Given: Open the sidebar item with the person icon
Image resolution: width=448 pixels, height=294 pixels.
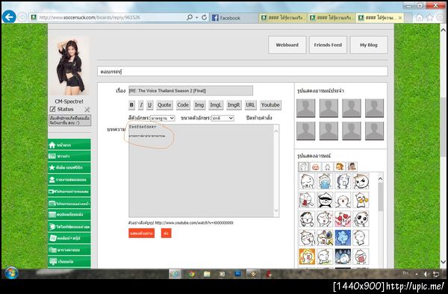Looking at the screenshot, I should pos(69,180).
